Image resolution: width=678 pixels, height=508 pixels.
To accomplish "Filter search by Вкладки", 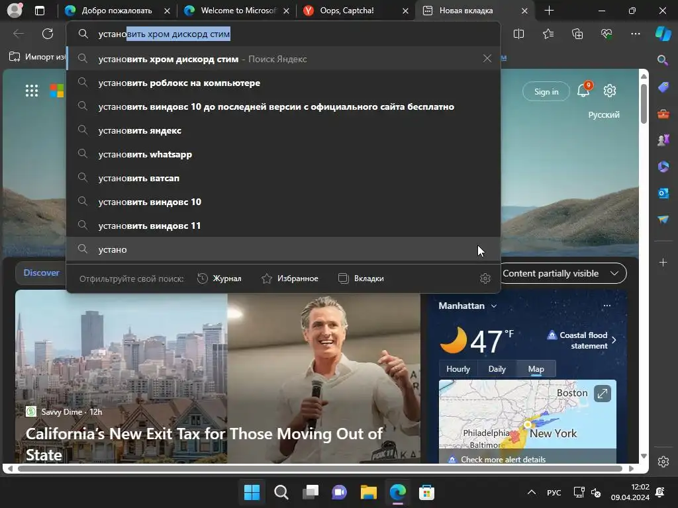I will pos(361,278).
